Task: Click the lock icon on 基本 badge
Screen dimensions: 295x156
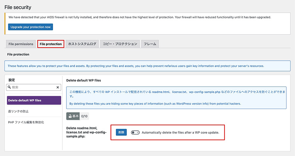Action: click(69, 116)
